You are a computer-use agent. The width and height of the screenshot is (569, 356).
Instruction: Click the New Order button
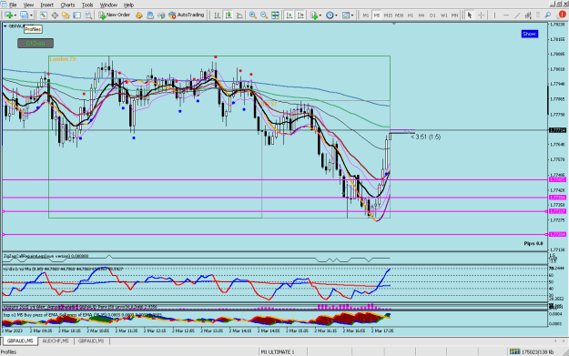point(115,15)
